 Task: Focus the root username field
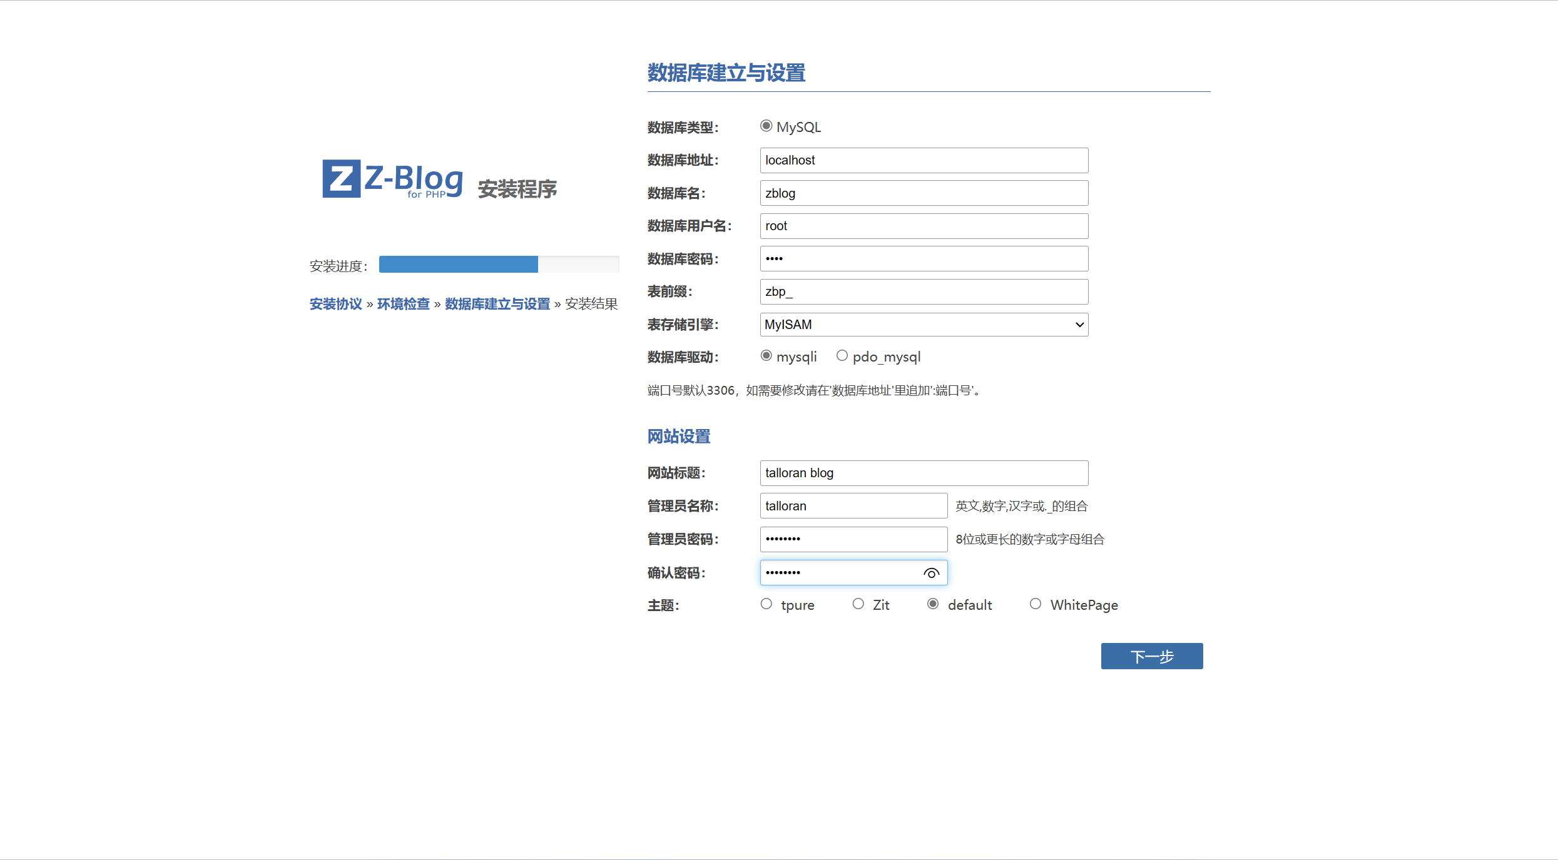924,226
